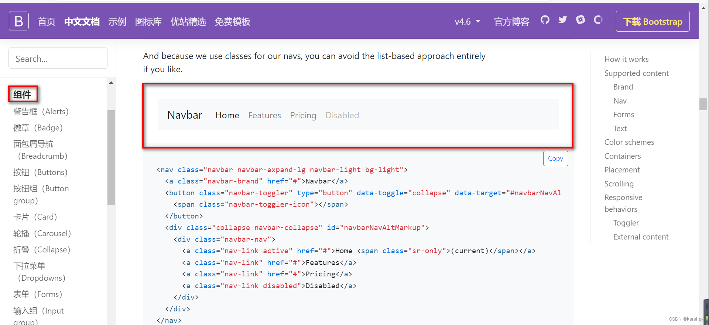Viewport: 709px width, 325px height.
Task: Jump to Placement section
Action: point(622,170)
